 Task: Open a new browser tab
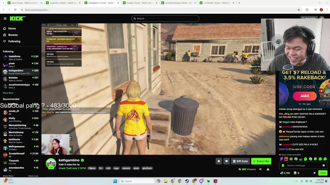pos(239,3)
